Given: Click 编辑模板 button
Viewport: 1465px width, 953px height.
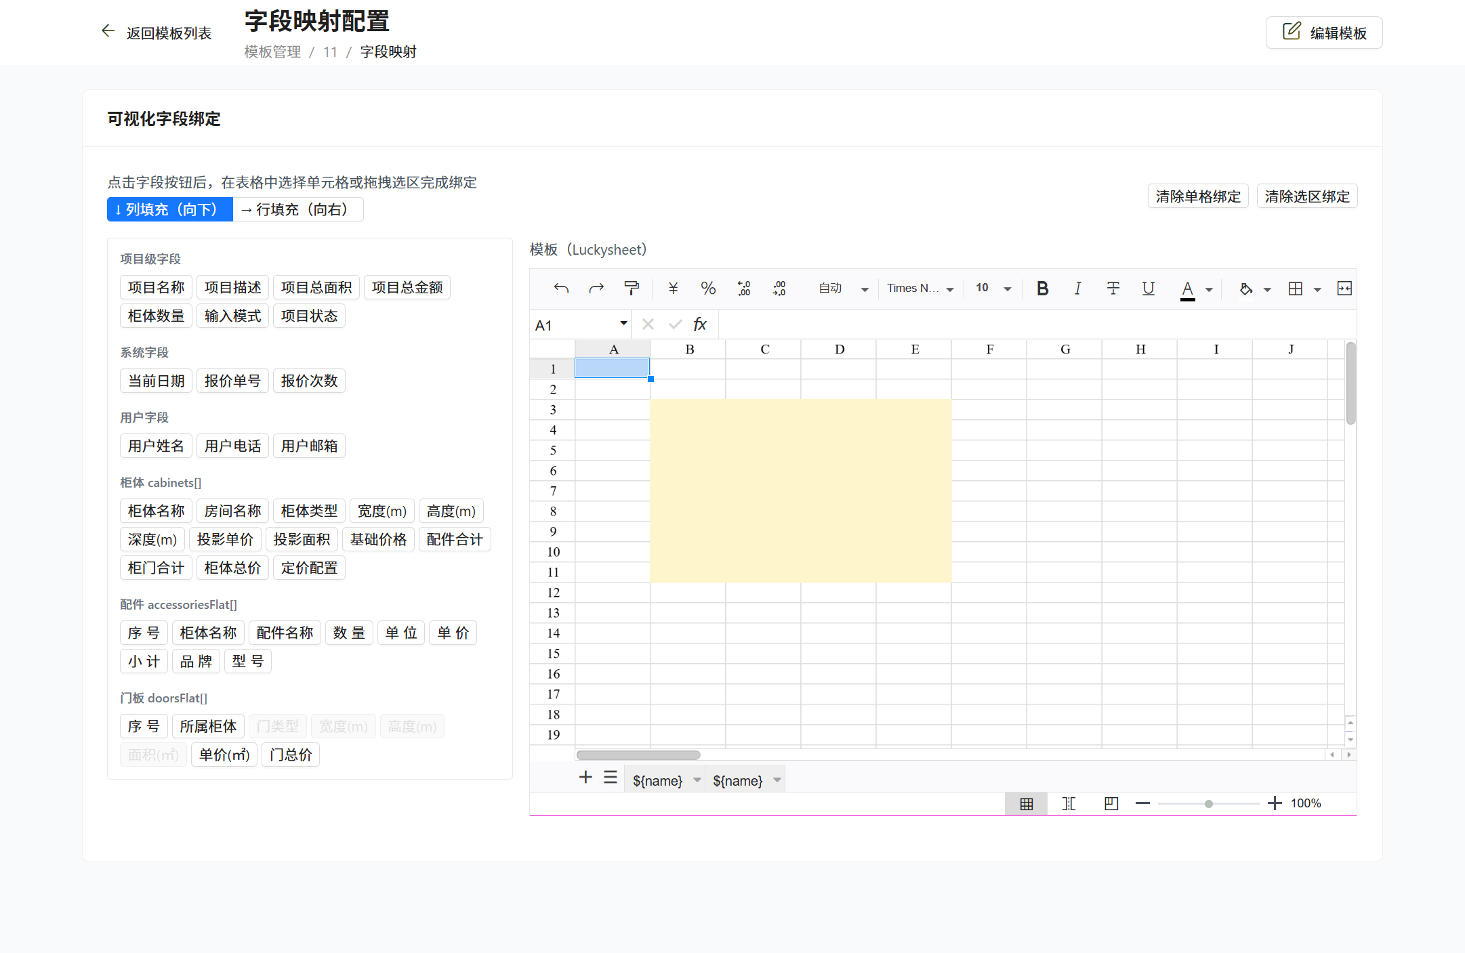Looking at the screenshot, I should coord(1324,33).
